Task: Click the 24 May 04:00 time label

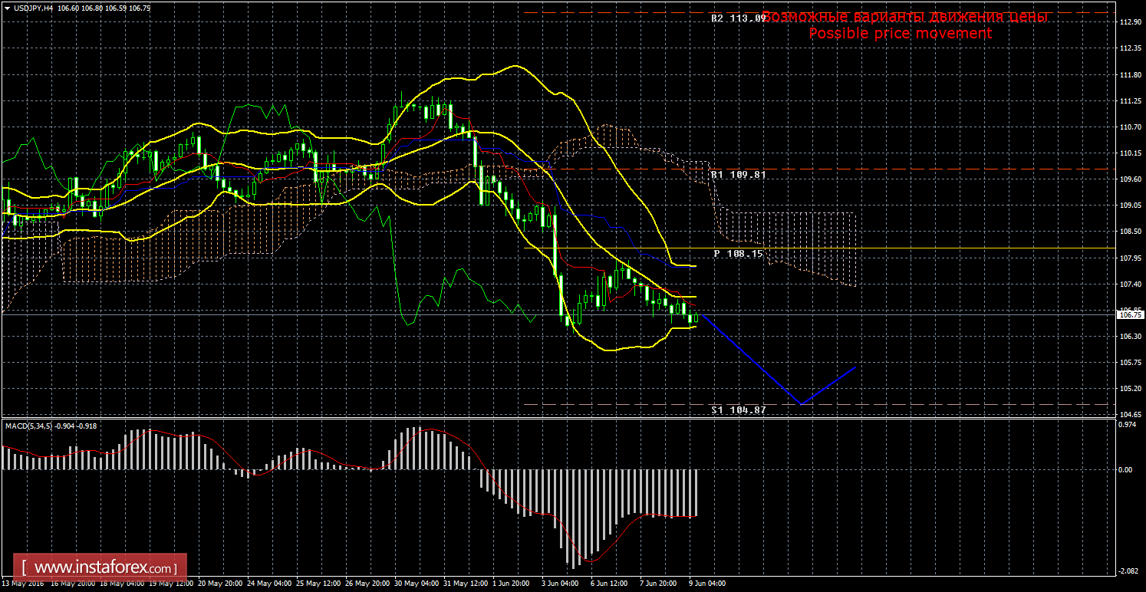Action: 270,584
